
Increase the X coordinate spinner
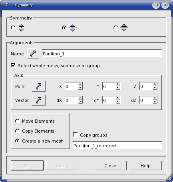tap(80, 84)
